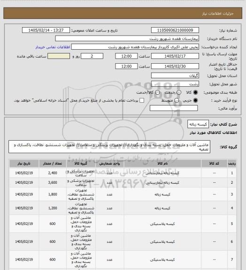Click need date 1405/02/19 in row 1

click(24, 173)
